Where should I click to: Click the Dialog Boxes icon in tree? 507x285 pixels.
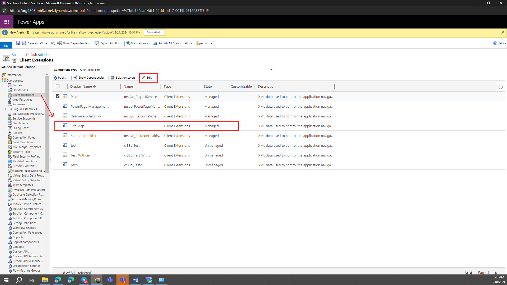[10, 128]
